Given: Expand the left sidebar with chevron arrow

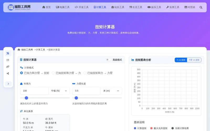Looking at the screenshot, I should [8, 84].
